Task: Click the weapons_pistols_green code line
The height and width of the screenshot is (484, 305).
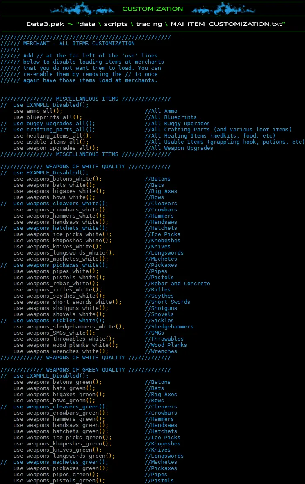Action: pyautogui.click(x=59, y=480)
